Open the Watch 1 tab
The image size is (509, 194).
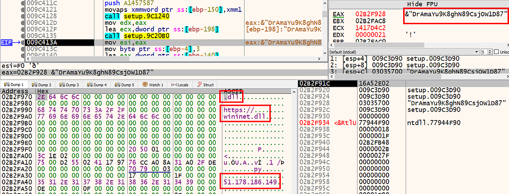coord(153,84)
